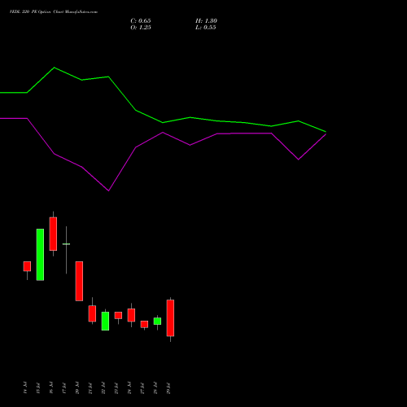Screen dimensions: 407x407
Task: Click the 21 Jul date label
Action: pos(90,387)
